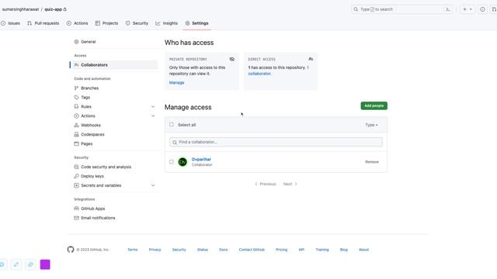This screenshot has width=497, height=279.
Task: Open Branches settings
Action: pos(90,88)
